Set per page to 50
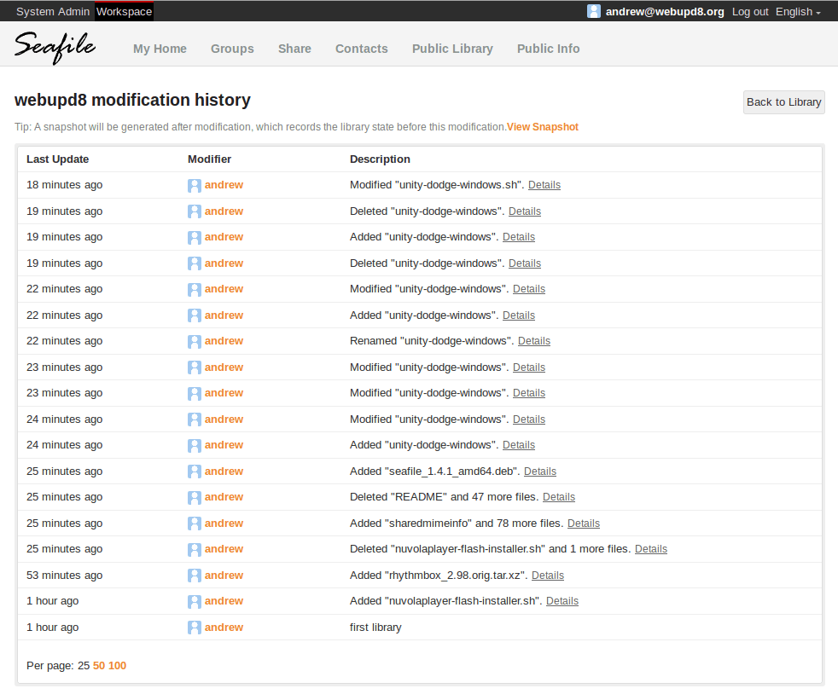The height and width of the screenshot is (700, 838). 99,666
